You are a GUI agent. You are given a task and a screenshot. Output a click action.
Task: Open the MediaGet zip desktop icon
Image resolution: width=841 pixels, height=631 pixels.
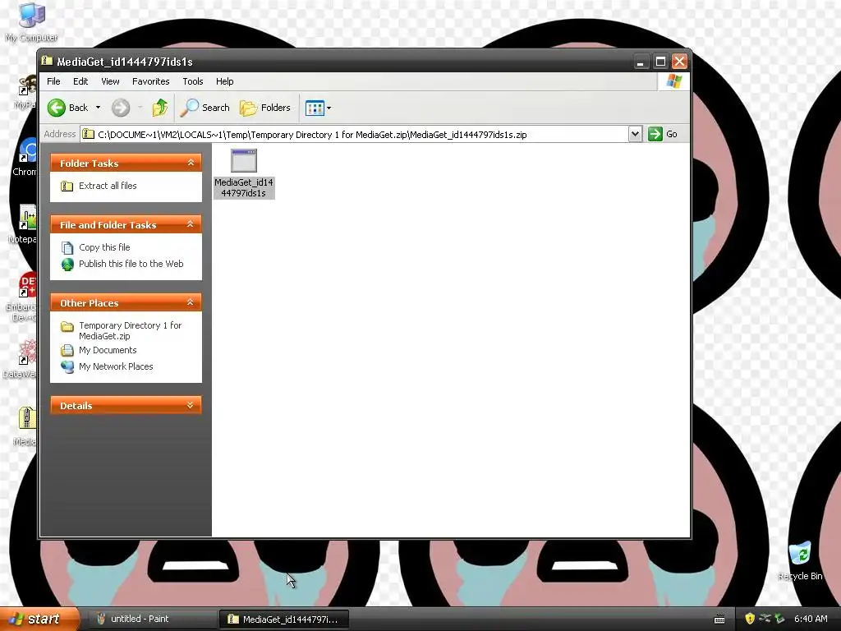click(25, 426)
